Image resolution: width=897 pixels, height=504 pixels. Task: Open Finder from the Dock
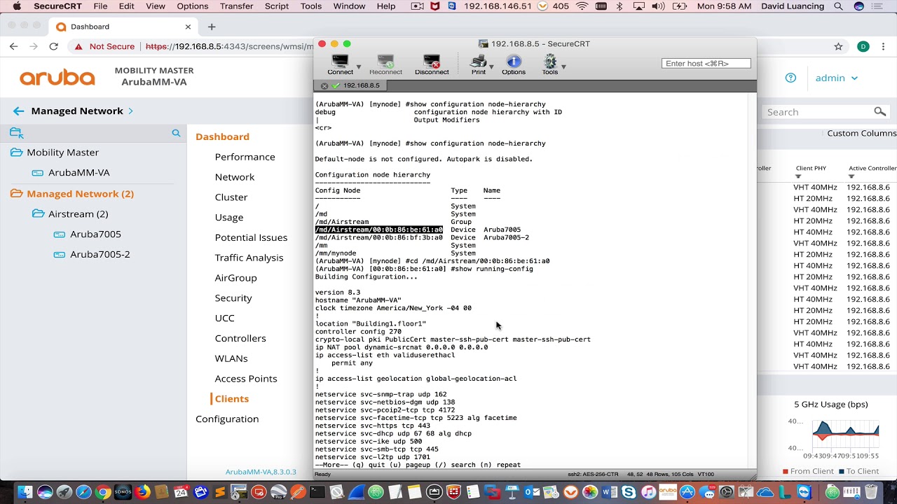25,492
